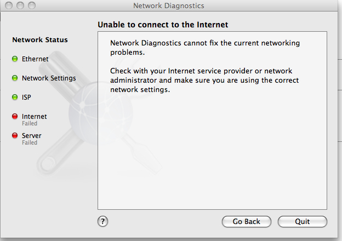
Task: Click the diagnostics message text area
Action: (x=212, y=120)
